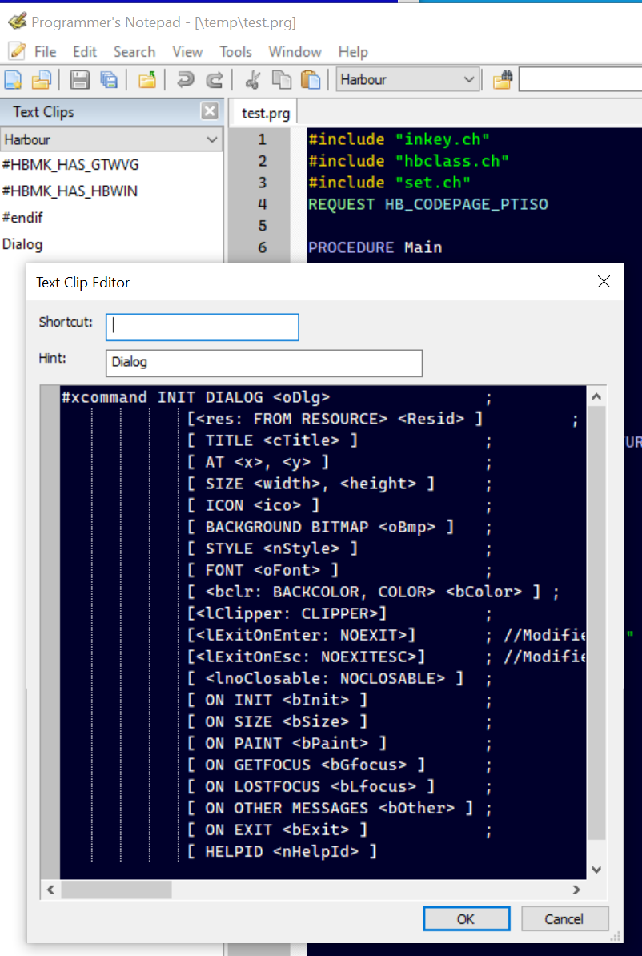The width and height of the screenshot is (642, 956).
Task: Open the Search menu
Action: point(134,52)
